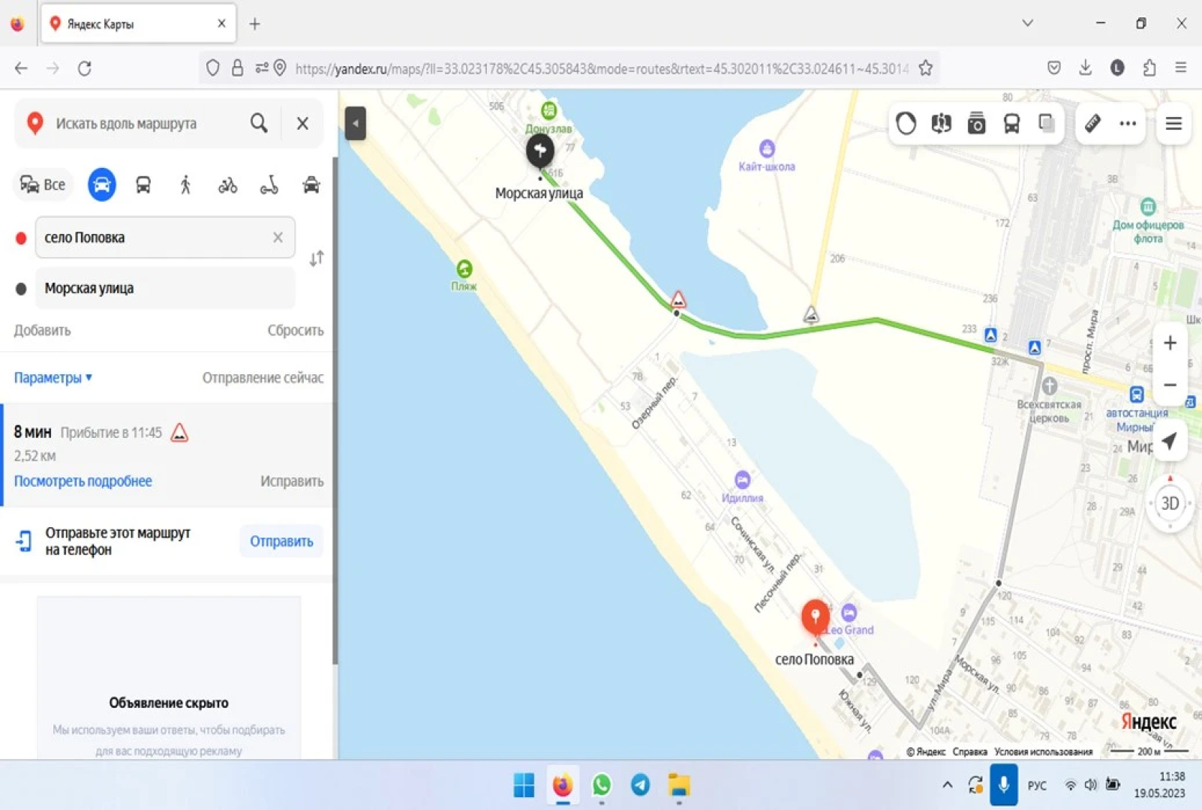Open the browser extensions puzzle icon
Image resolution: width=1202 pixels, height=810 pixels.
click(1149, 68)
